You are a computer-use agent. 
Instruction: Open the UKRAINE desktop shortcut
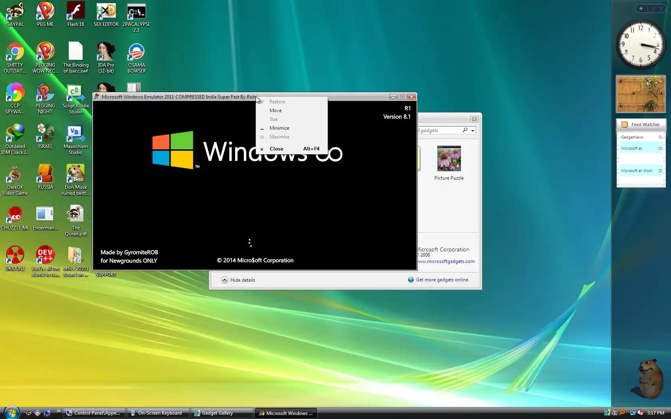[15, 259]
